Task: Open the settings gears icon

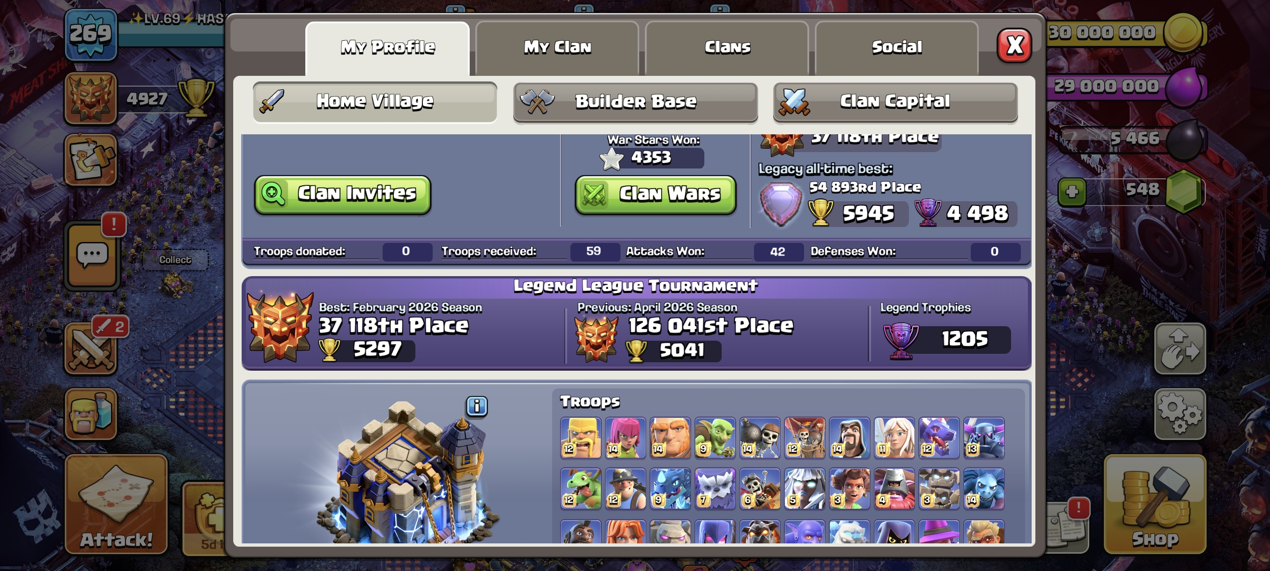Action: (x=1180, y=414)
